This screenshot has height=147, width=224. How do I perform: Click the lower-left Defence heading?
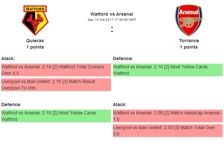[x=11, y=104]
